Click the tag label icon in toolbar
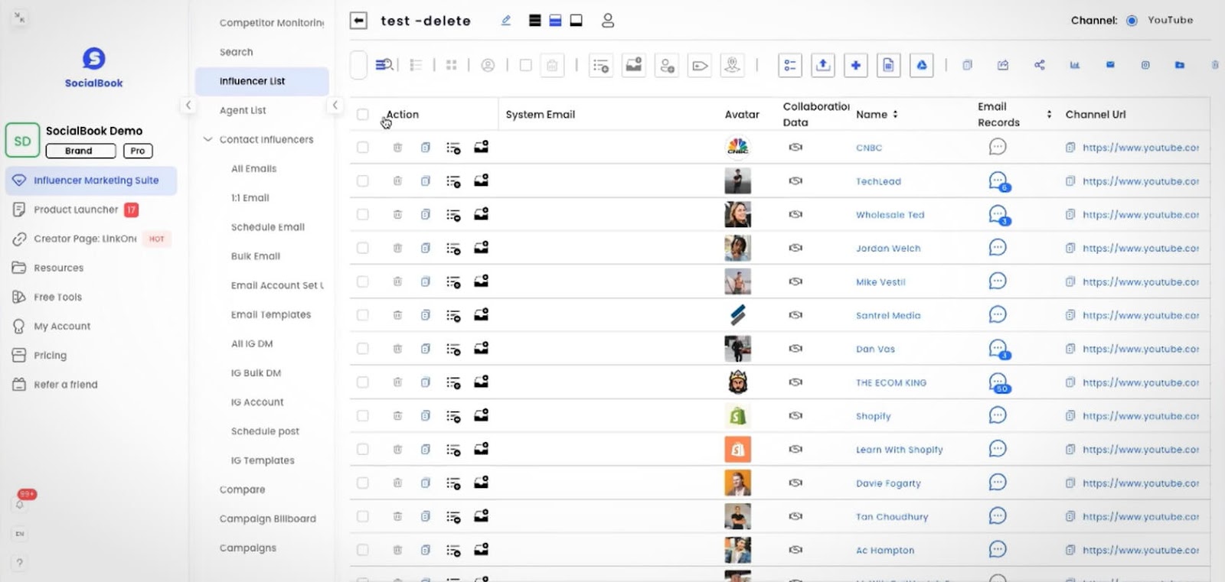This screenshot has height=582, width=1225. 700,66
